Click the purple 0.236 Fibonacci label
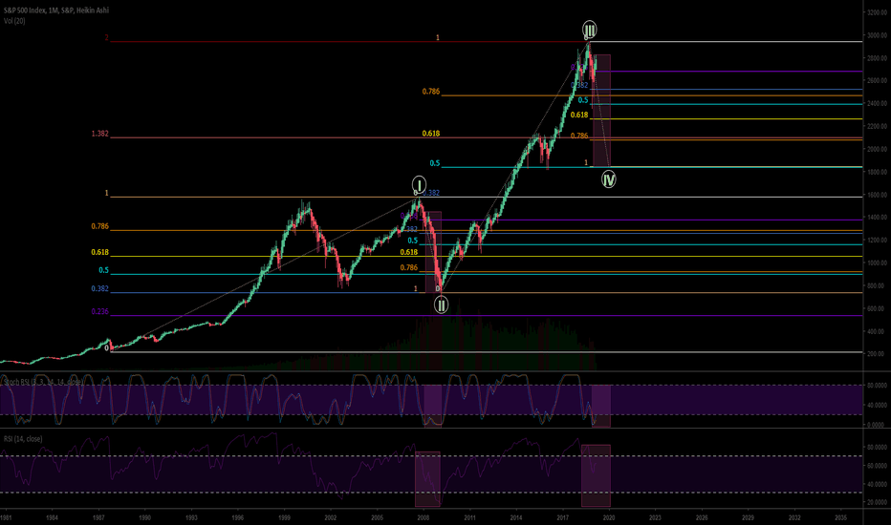 pos(99,311)
